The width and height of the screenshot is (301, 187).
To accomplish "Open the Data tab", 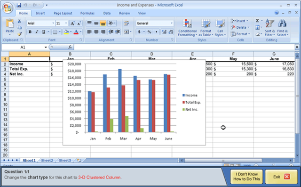I will [x=107, y=13].
